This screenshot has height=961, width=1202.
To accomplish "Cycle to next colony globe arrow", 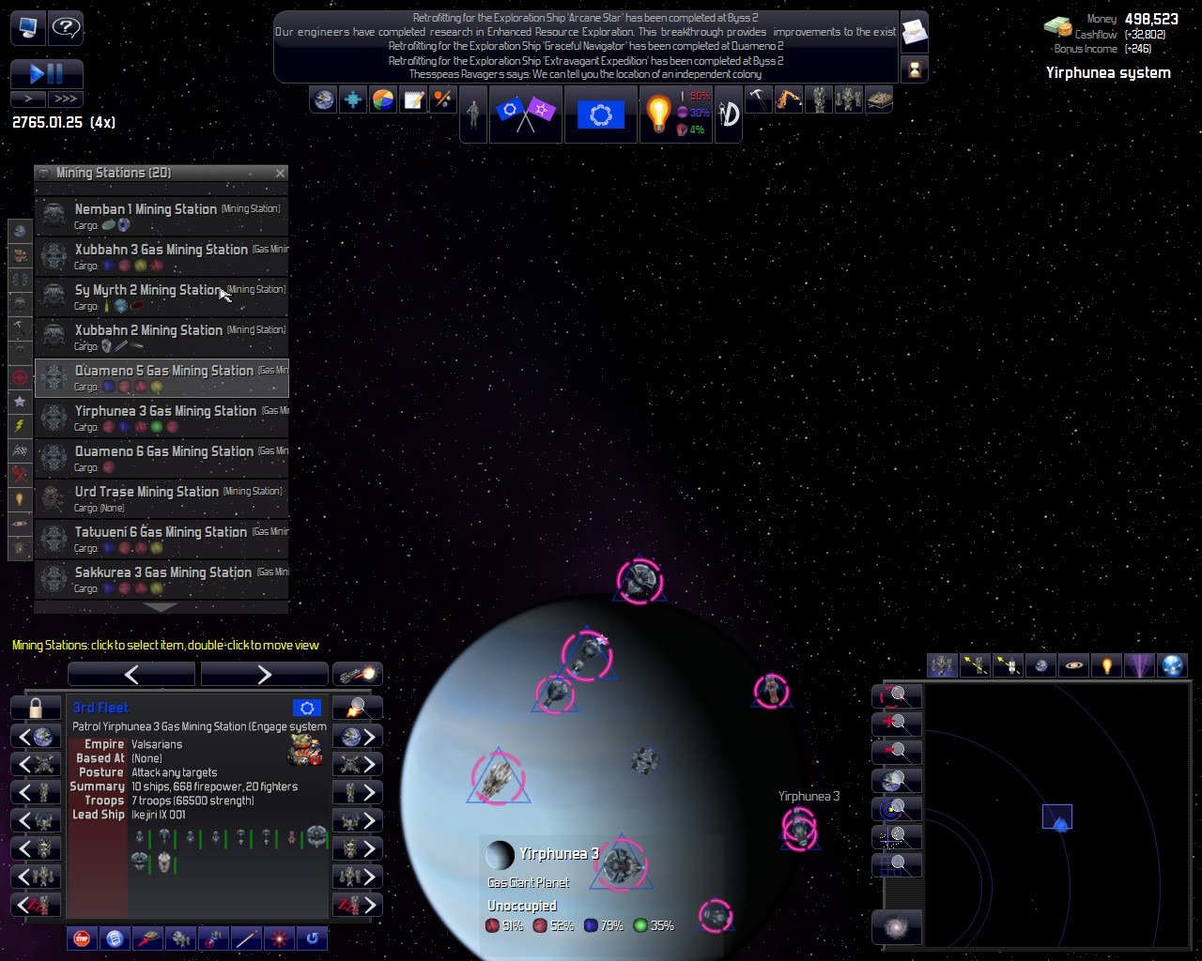I will point(358,736).
